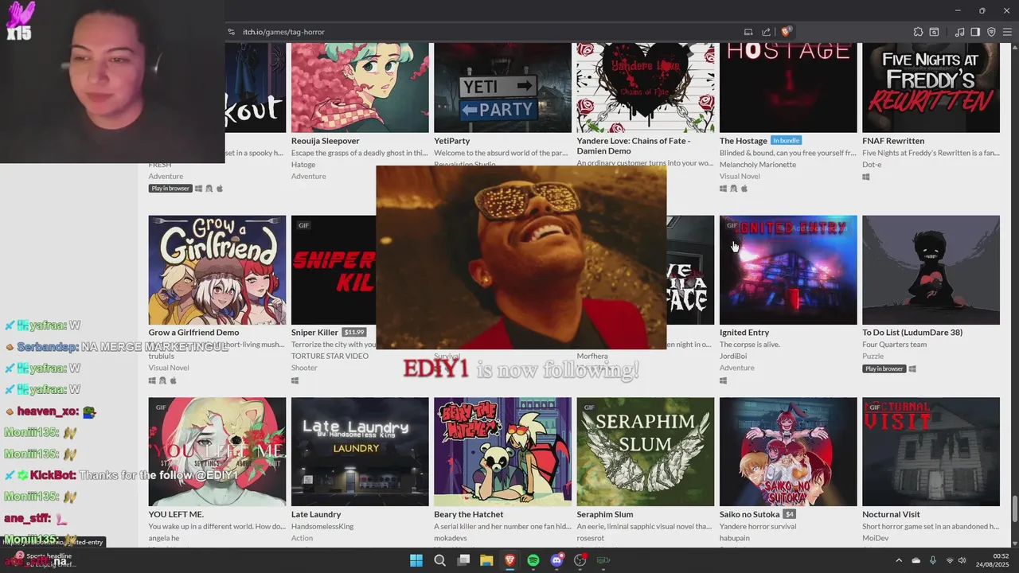The width and height of the screenshot is (1019, 573).
Task: Click the $11.99 price tag on Sniper Killer
Action: 353,333
